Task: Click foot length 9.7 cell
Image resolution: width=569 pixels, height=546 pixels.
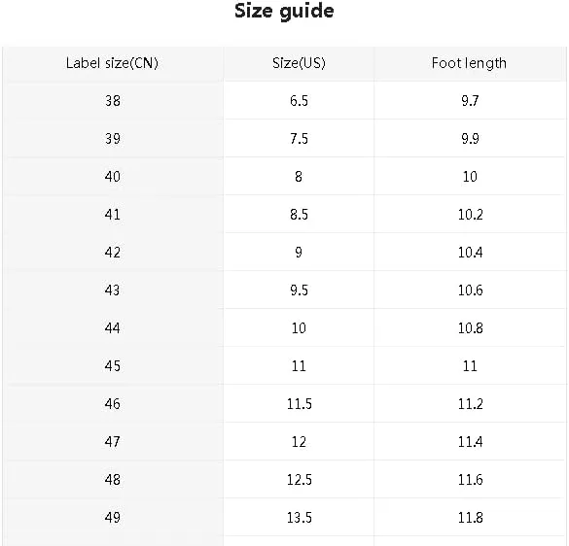Action: tap(470, 101)
